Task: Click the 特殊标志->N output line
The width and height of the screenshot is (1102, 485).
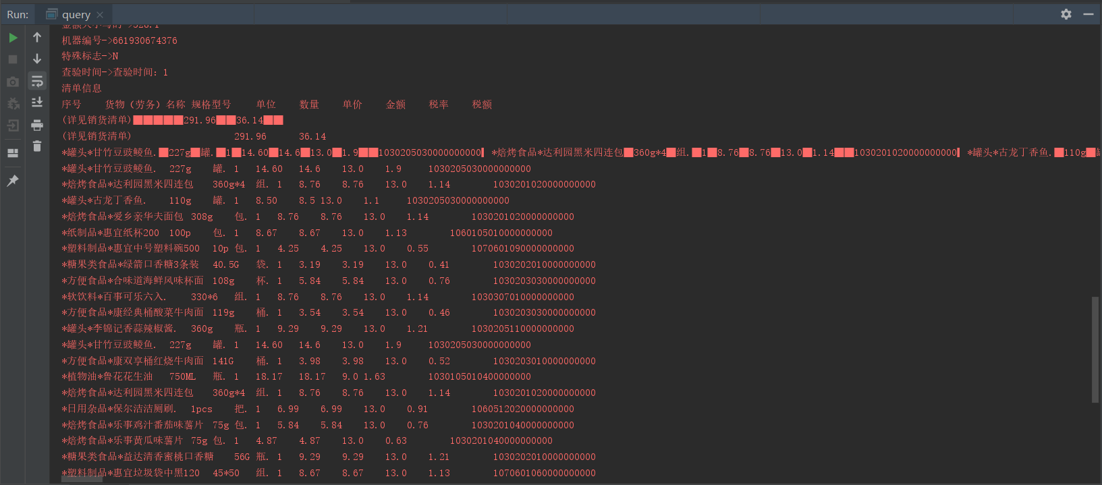Action: point(90,56)
